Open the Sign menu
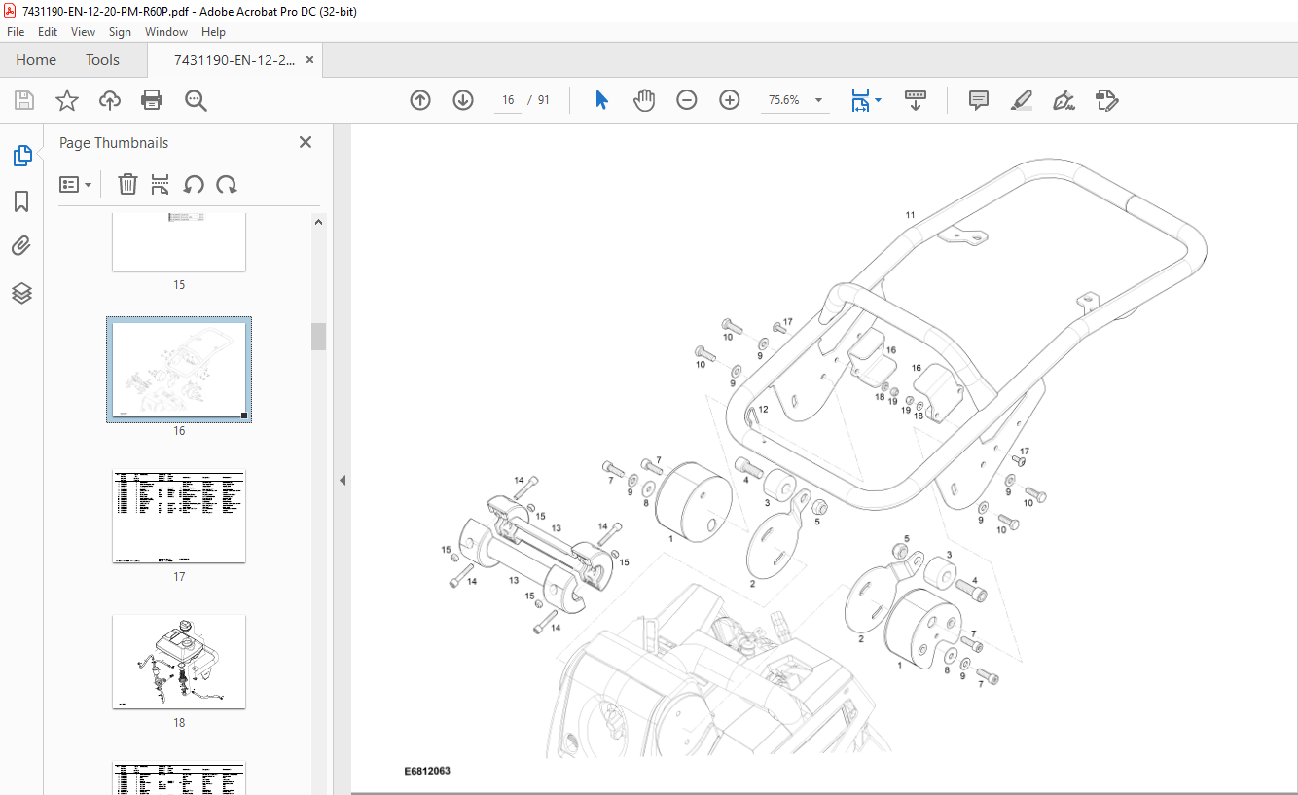The image size is (1298, 795). click(120, 32)
